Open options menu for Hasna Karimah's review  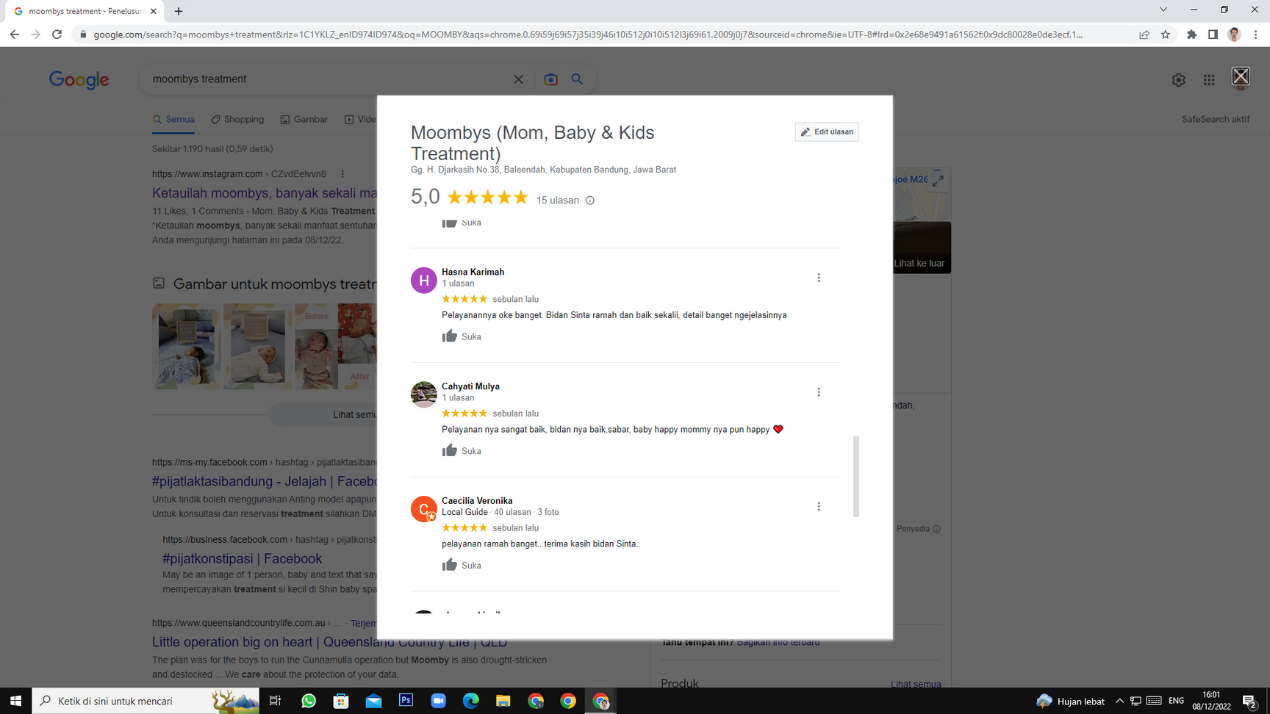pyautogui.click(x=819, y=278)
